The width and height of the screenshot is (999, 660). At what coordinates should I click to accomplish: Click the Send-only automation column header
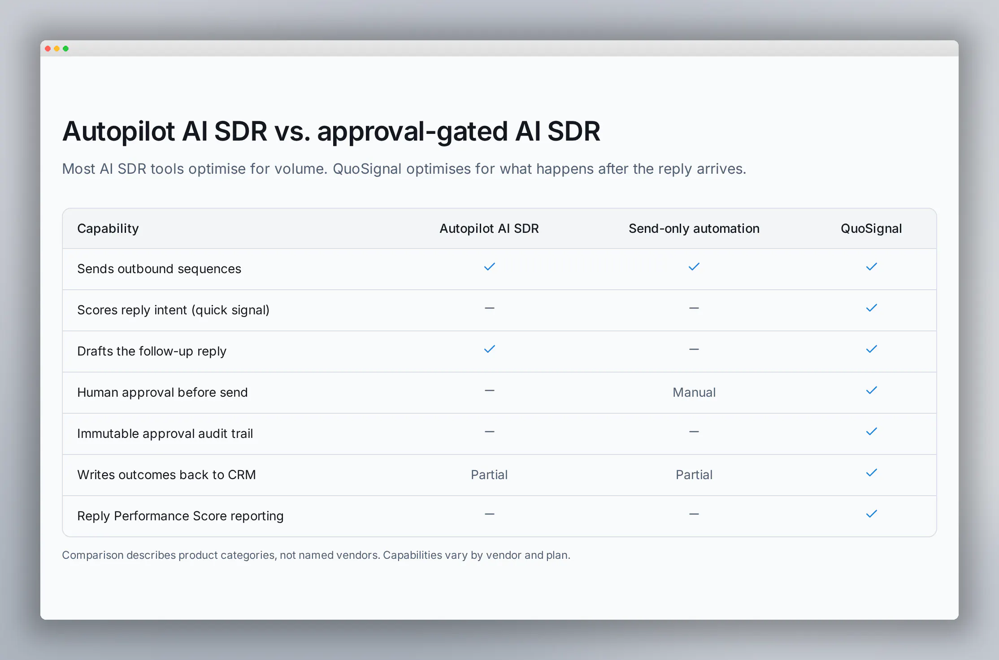(694, 228)
